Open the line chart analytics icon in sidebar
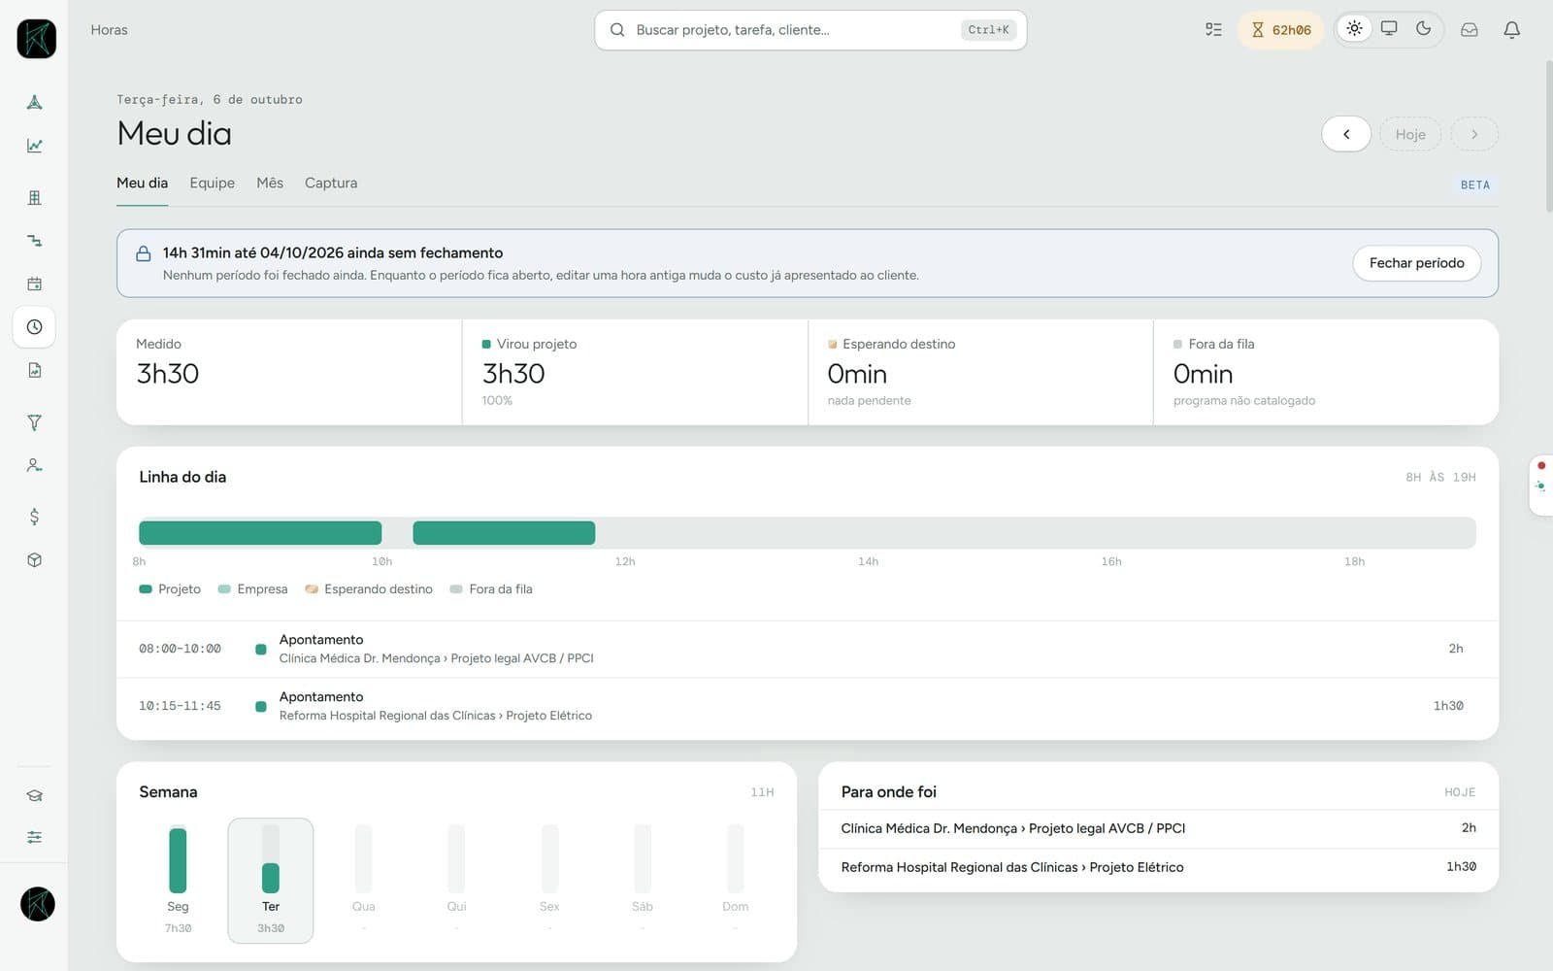Image resolution: width=1553 pixels, height=971 pixels. (x=34, y=146)
